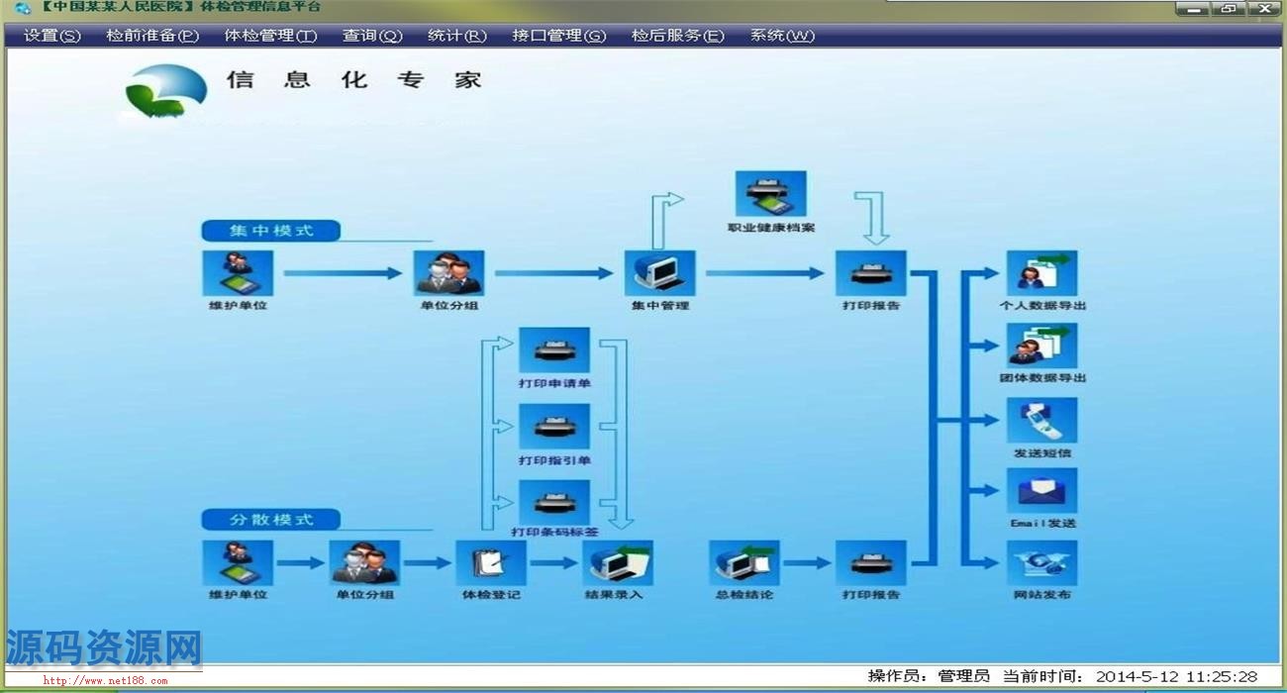Screen dimensions: 1287x693
Task: Click the Email发送 envelope icon
Action: [x=1041, y=491]
